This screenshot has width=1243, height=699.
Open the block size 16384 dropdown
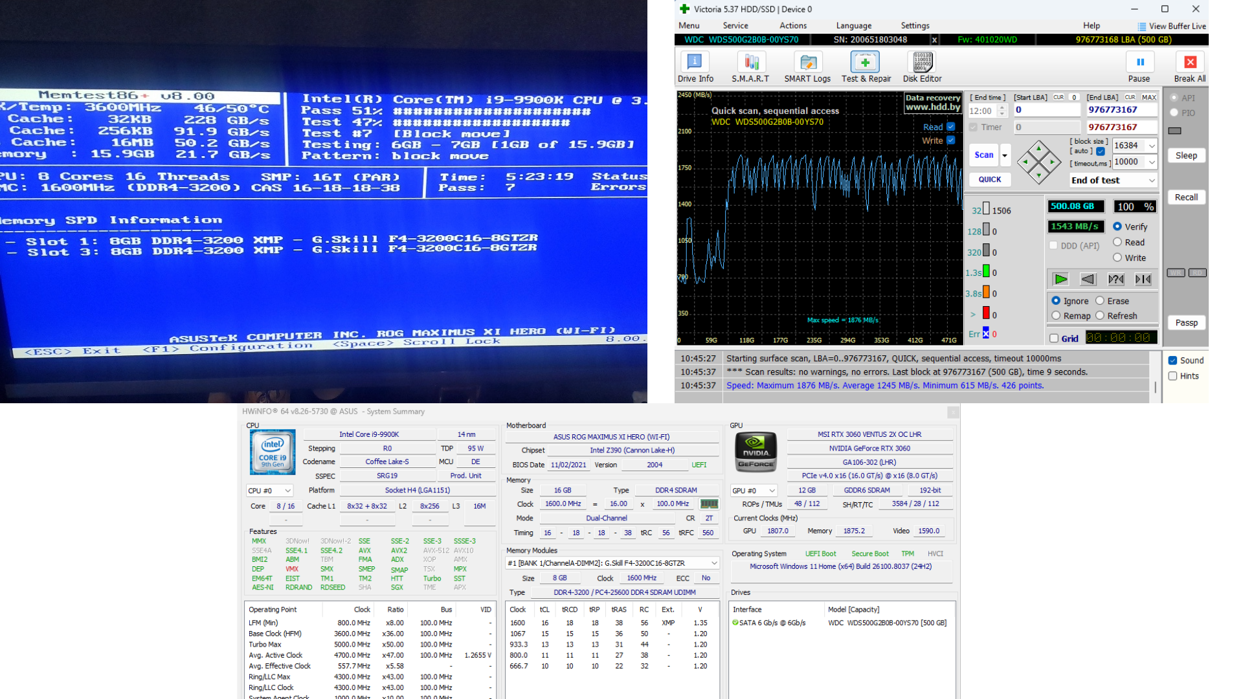point(1151,146)
